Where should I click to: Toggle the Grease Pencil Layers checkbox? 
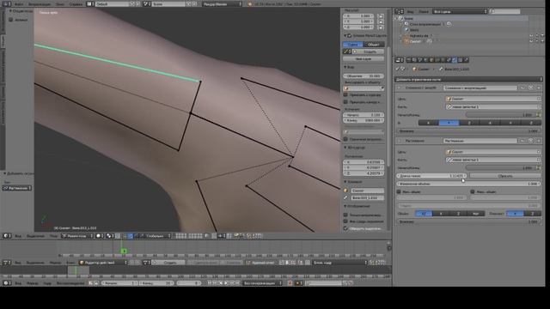pyautogui.click(x=350, y=36)
